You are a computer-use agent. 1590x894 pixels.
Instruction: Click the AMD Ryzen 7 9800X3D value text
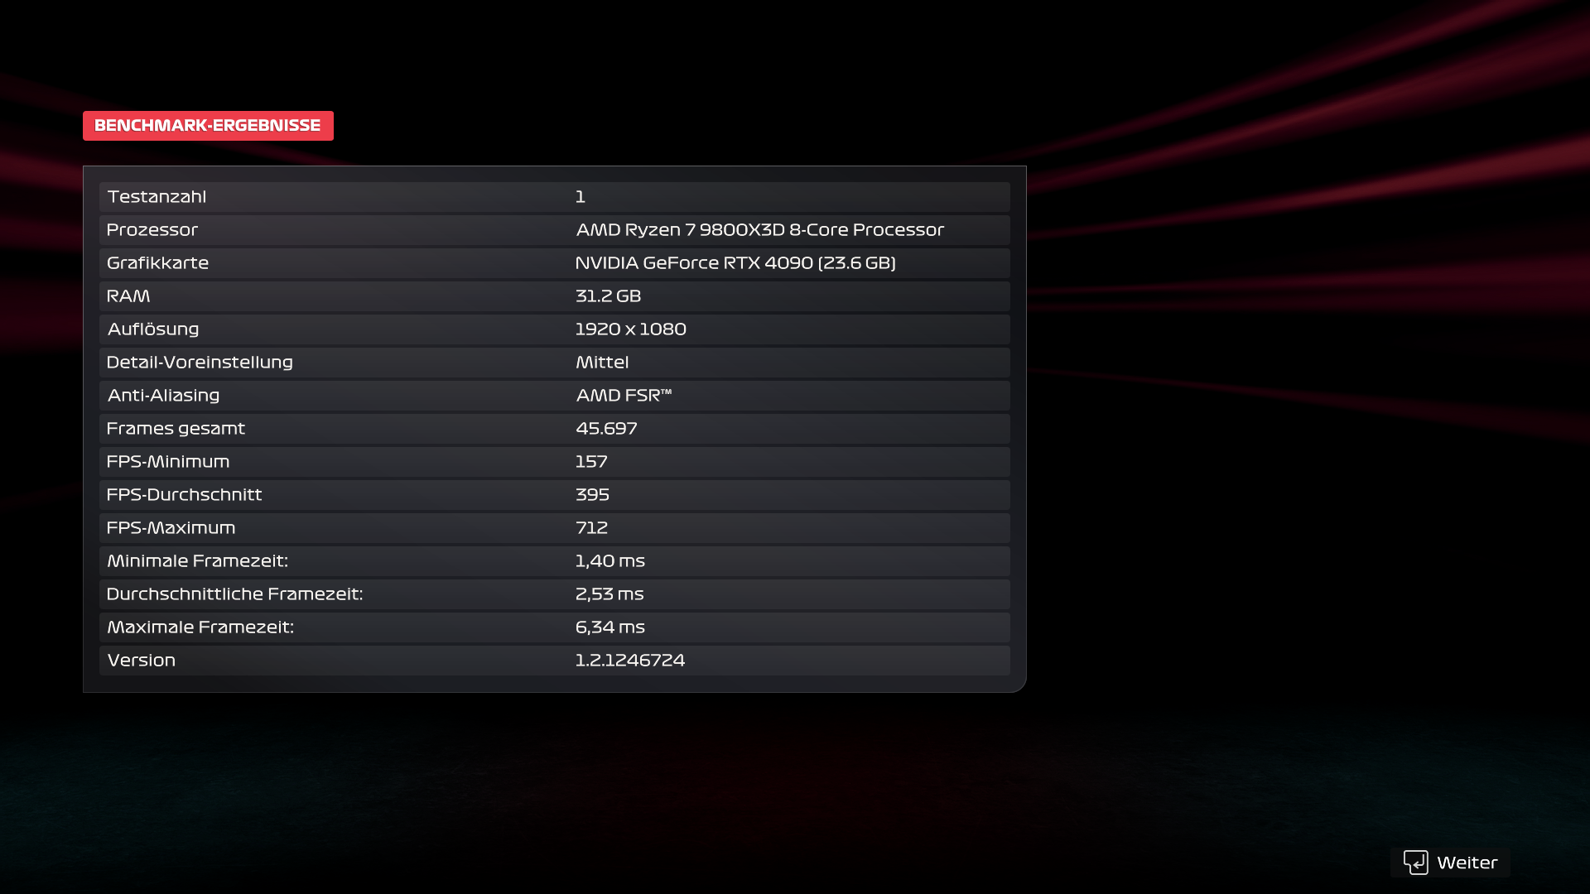(759, 230)
